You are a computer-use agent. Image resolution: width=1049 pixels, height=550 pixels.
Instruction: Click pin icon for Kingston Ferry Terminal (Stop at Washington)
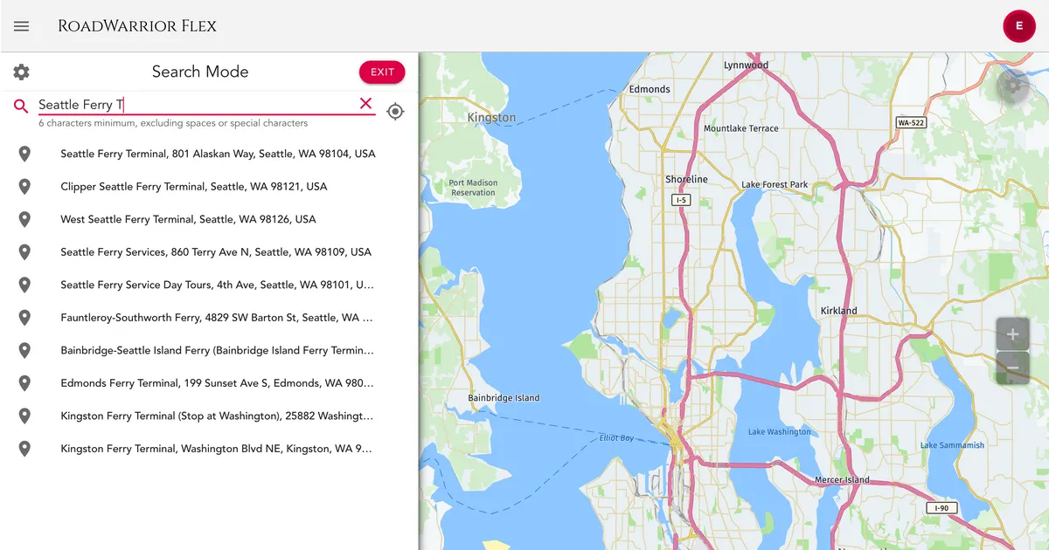(x=24, y=416)
